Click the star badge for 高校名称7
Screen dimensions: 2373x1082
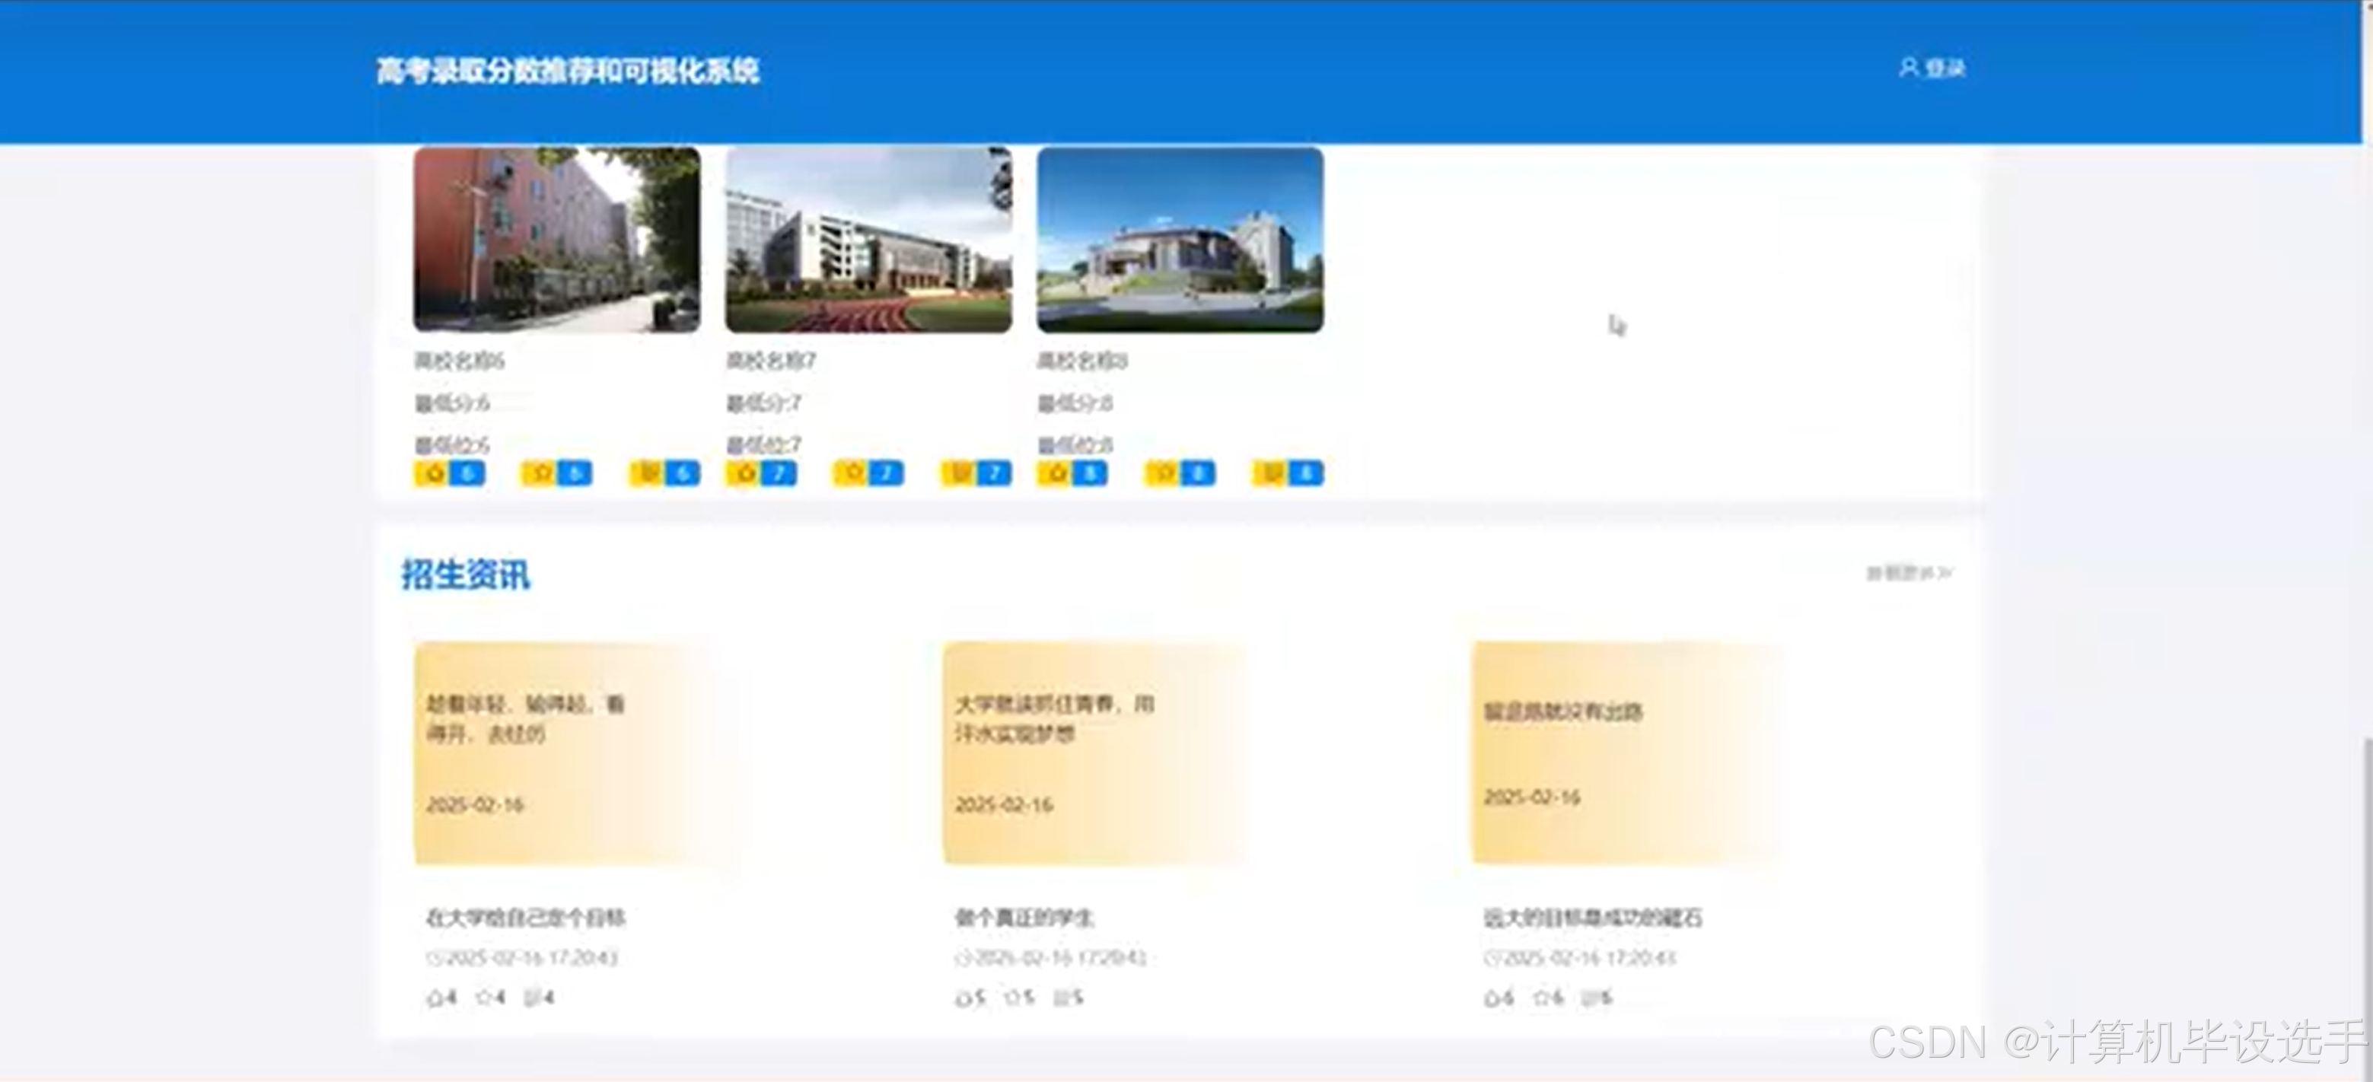(868, 473)
